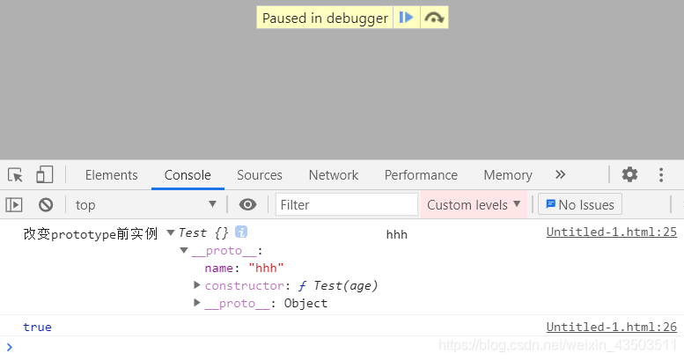
Task: Switch to the Console tab
Action: [188, 175]
